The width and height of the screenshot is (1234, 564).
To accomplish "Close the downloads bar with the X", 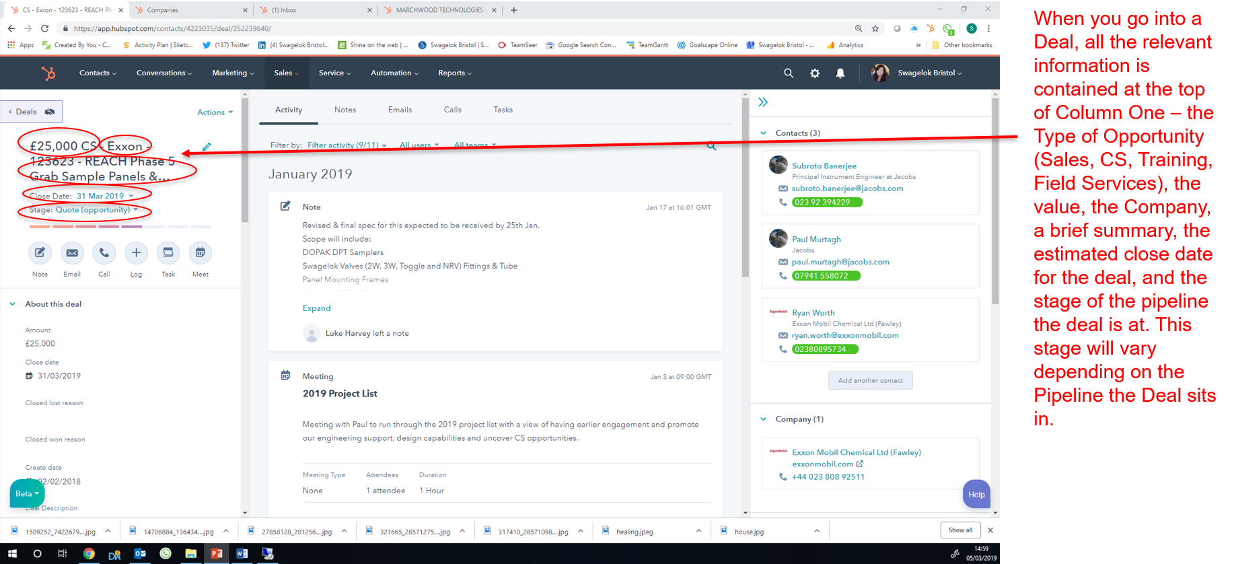I will [x=990, y=530].
